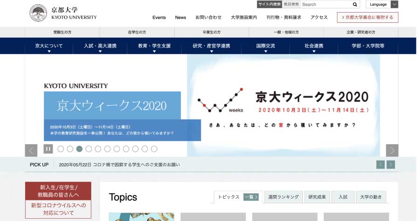Switch to 教員検索 search mode
Screen dimensions: 417x221
pos(291,5)
